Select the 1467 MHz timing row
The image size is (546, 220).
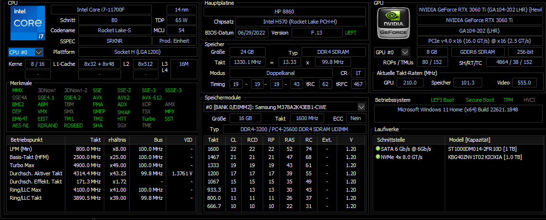tap(284, 157)
